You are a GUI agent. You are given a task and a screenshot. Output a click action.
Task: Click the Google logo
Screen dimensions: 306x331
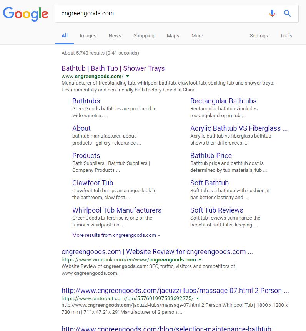[25, 14]
